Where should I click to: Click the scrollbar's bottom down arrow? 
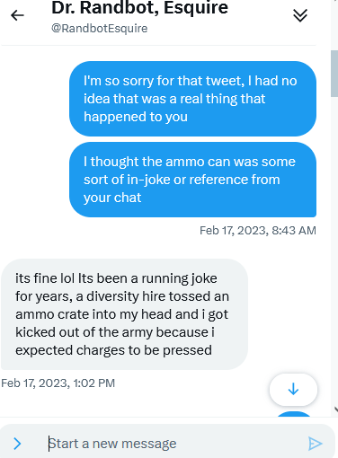tap(335, 410)
